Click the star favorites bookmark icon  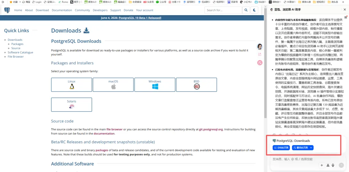[x=11, y=2]
